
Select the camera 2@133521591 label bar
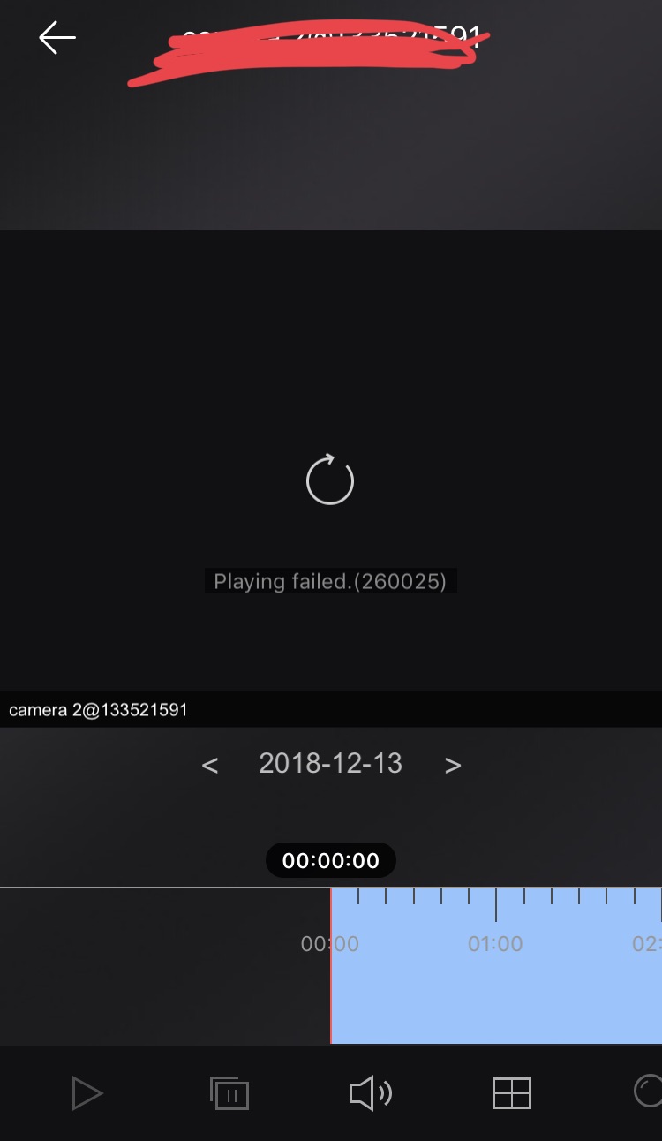(331, 709)
